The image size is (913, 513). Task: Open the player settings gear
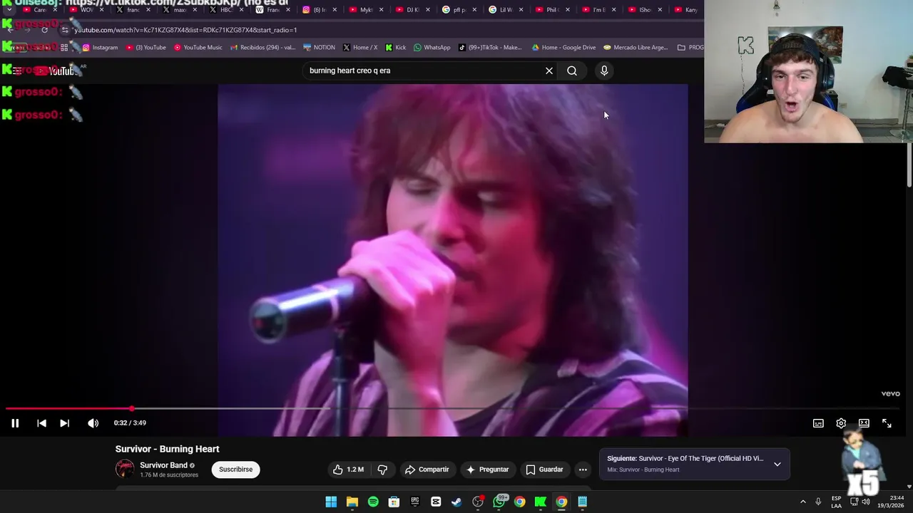(x=841, y=423)
